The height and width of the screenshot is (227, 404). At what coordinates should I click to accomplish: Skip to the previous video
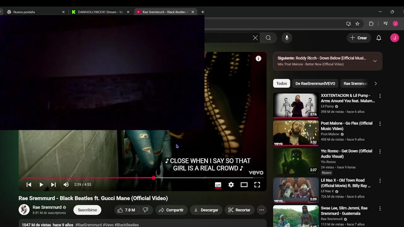point(29,185)
